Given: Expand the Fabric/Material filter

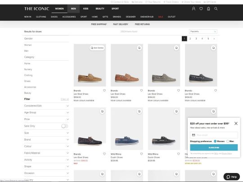Looking at the screenshot, I should click(x=46, y=153).
